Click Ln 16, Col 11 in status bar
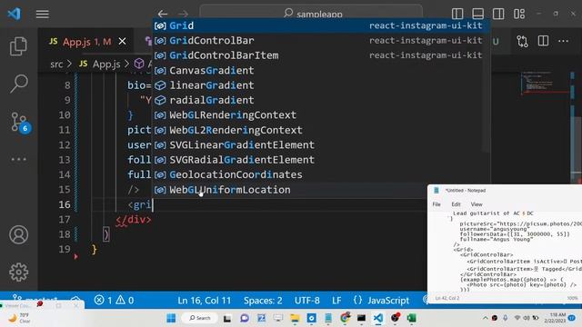The image size is (582, 327). point(204,301)
